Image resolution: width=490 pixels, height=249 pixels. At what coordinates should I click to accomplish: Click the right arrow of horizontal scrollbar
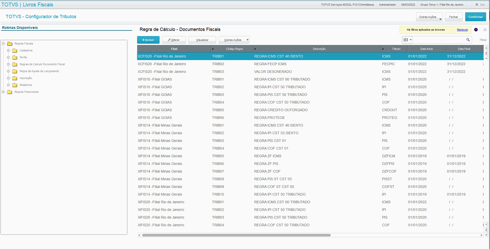pos(482,235)
